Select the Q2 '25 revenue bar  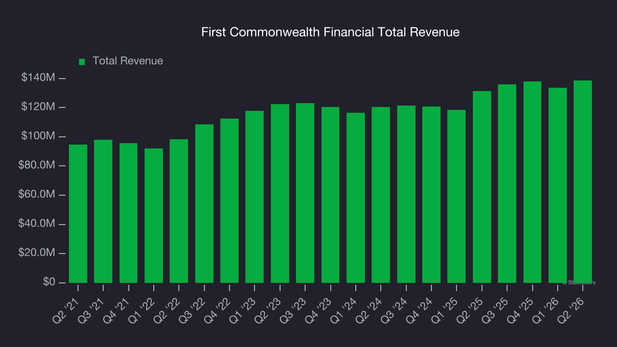482,187
